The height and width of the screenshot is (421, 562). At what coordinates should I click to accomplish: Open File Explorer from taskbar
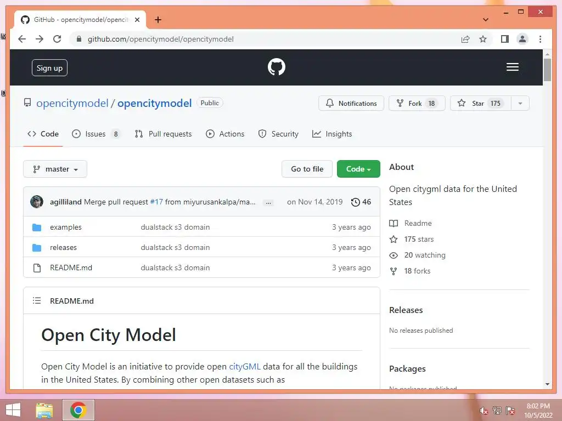click(44, 410)
